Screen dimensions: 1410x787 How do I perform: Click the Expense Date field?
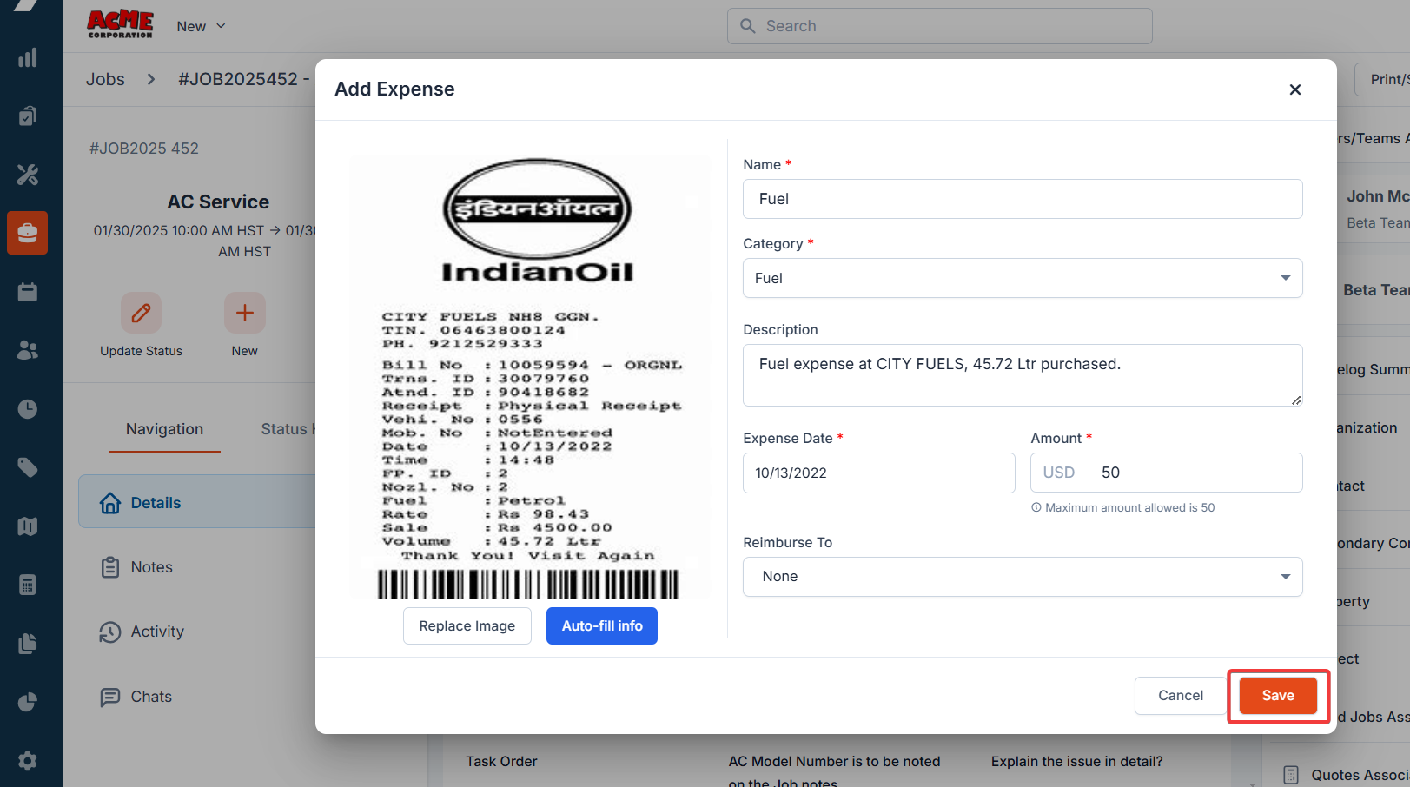tap(878, 473)
